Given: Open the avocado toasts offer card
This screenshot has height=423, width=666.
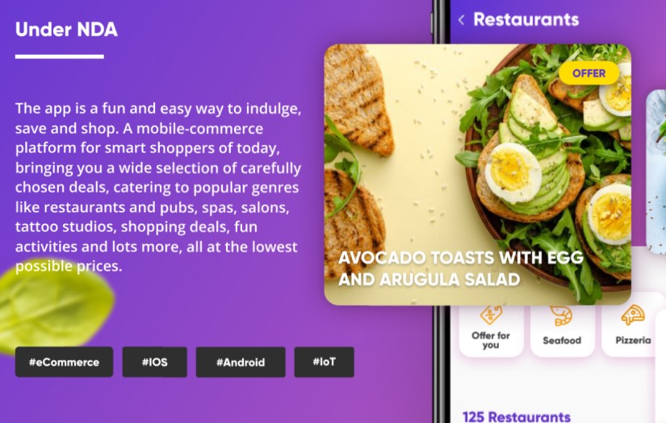Looking at the screenshot, I should 477,175.
